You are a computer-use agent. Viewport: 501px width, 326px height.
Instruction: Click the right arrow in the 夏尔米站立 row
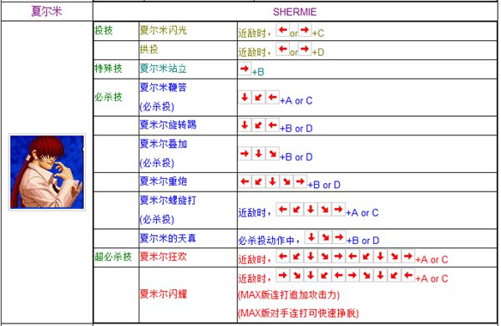coord(245,69)
